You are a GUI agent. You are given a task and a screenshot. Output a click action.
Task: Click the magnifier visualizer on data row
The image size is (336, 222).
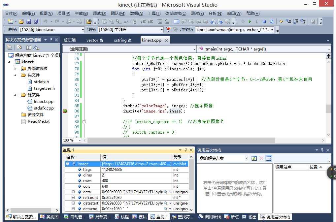point(166,192)
